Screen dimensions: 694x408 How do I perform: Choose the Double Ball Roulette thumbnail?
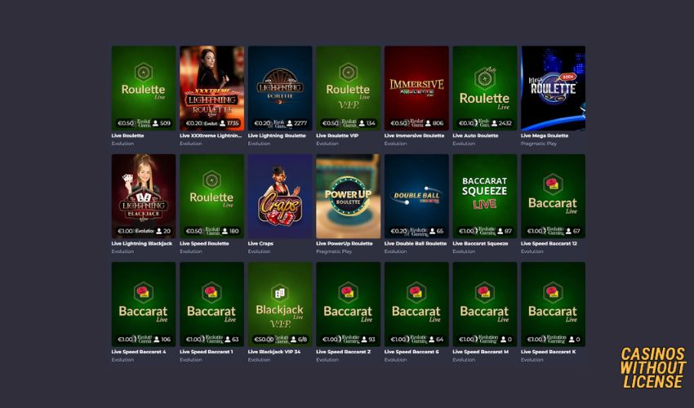pos(416,196)
